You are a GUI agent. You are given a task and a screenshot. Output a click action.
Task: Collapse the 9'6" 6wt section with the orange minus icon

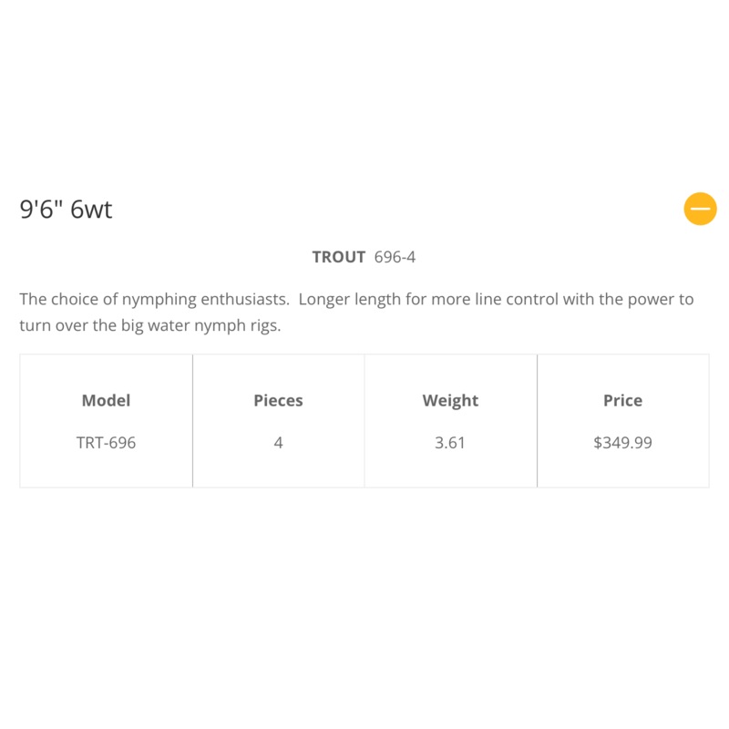click(700, 209)
